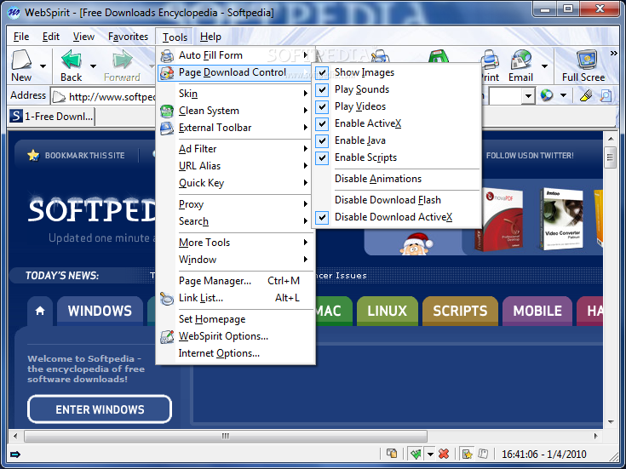Viewport: 626px width, 469px height.
Task: Click the copy pages status bar icon
Action: click(392, 454)
